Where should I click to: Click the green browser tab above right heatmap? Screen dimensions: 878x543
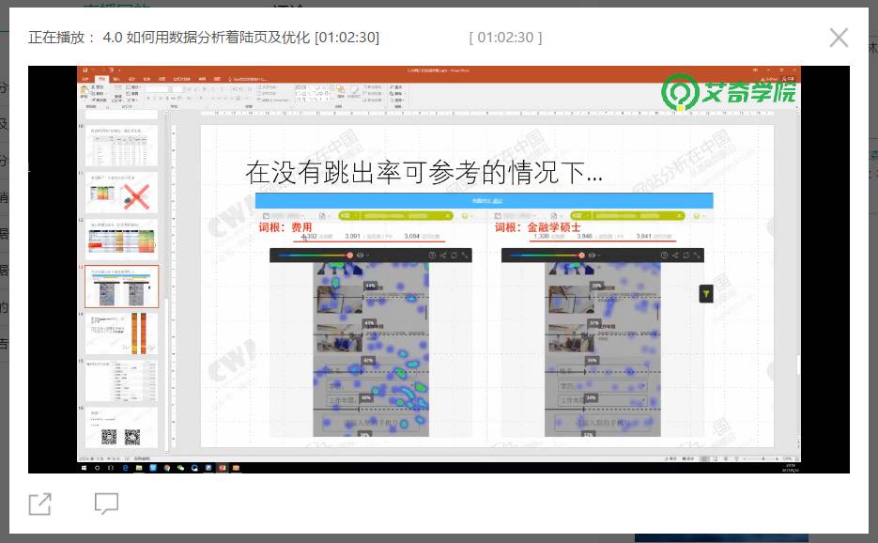[627, 216]
